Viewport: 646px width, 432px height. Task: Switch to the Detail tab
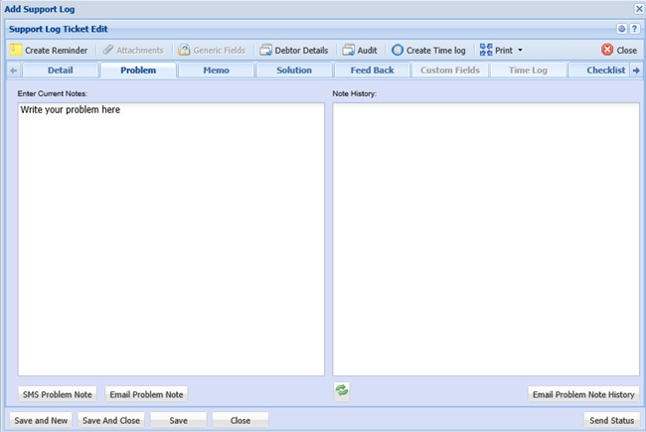[x=60, y=71]
